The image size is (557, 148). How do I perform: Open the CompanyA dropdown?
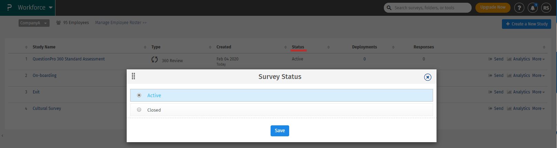pos(34,23)
